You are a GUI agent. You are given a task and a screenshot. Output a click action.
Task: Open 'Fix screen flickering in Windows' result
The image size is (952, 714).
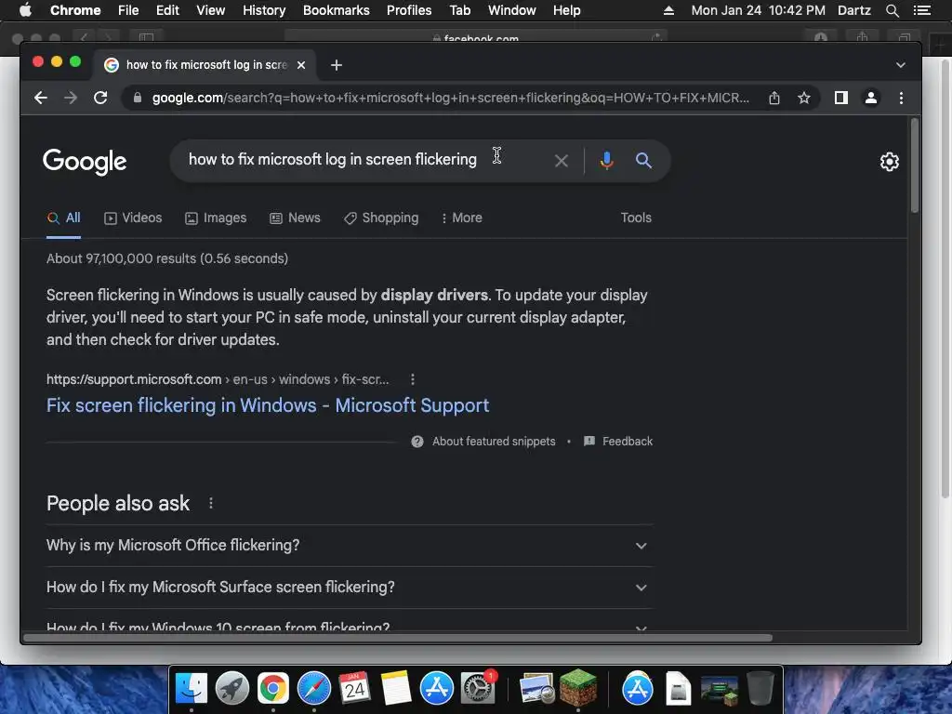tap(268, 405)
